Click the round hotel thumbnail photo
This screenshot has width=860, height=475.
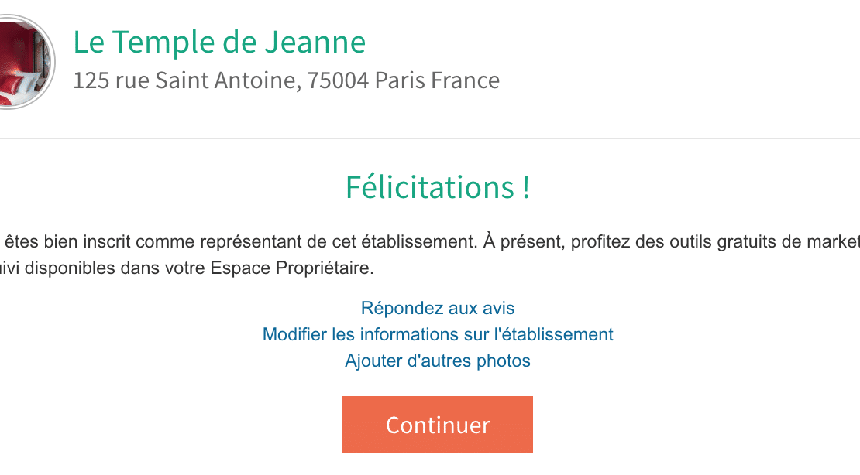pos(22,62)
